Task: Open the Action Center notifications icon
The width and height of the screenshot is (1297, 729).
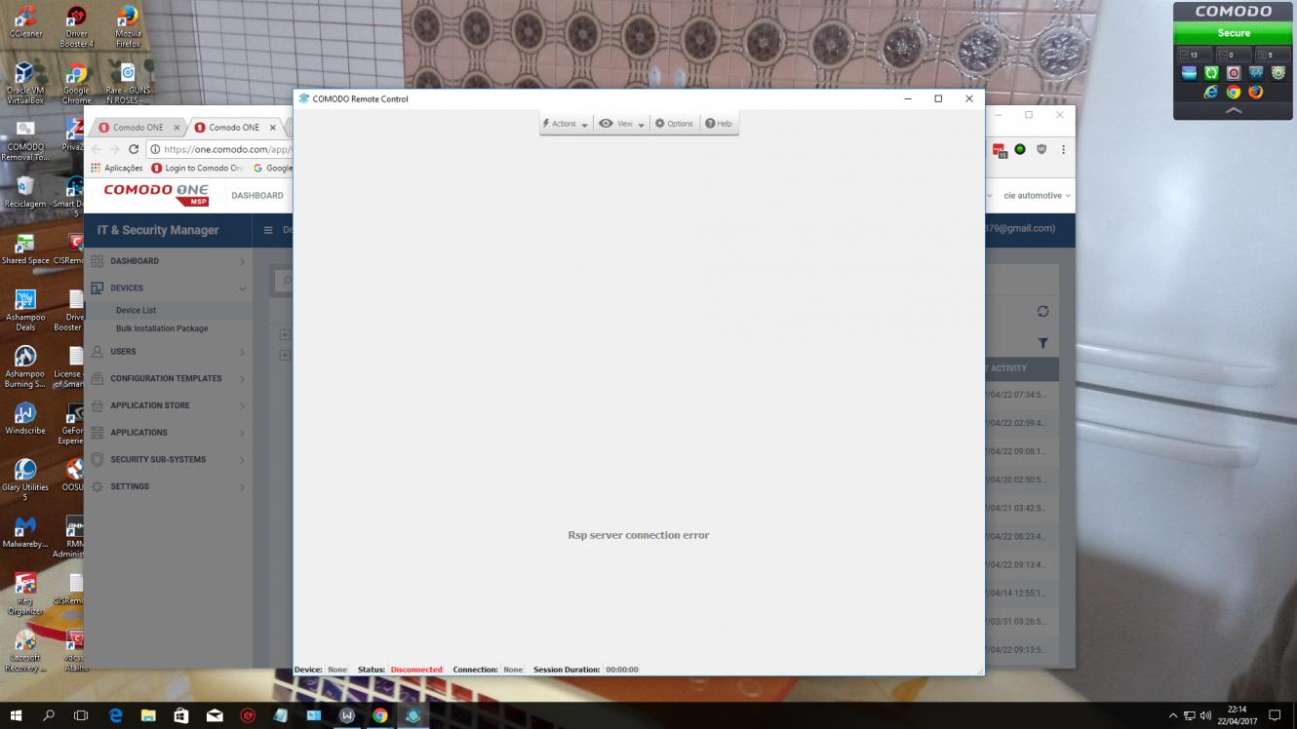Action: click(x=1274, y=715)
